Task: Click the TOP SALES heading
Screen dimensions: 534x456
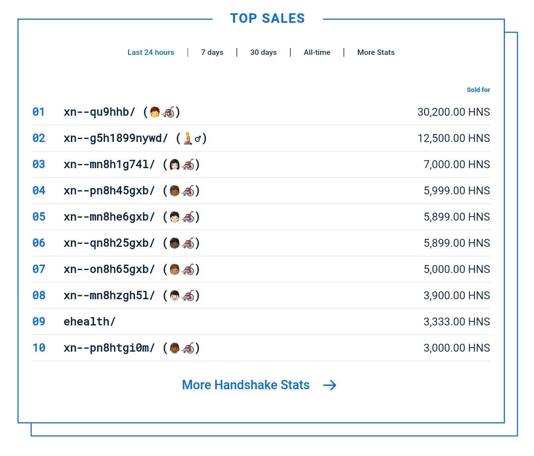Action: click(267, 18)
